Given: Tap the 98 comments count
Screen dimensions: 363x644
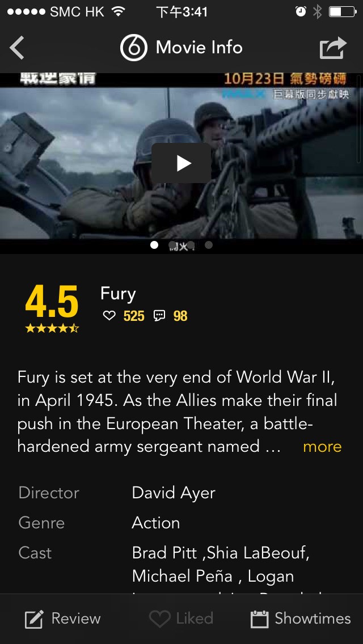Looking at the screenshot, I should point(180,316).
